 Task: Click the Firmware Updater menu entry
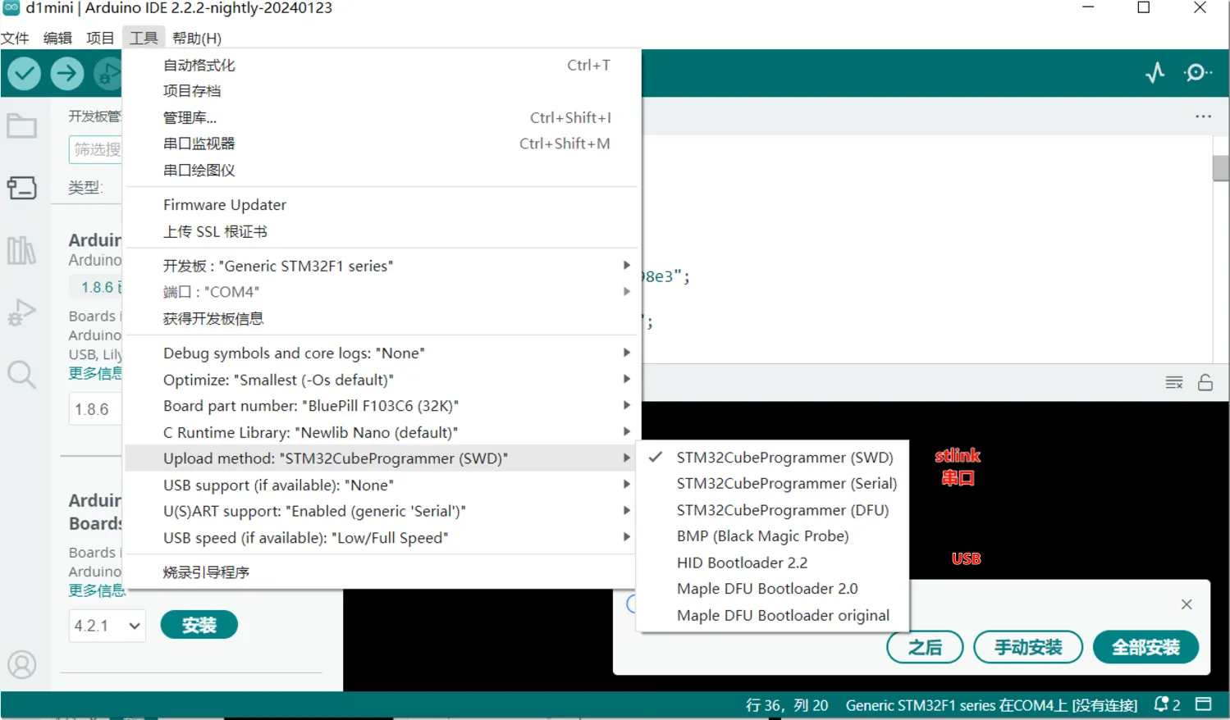coord(225,205)
